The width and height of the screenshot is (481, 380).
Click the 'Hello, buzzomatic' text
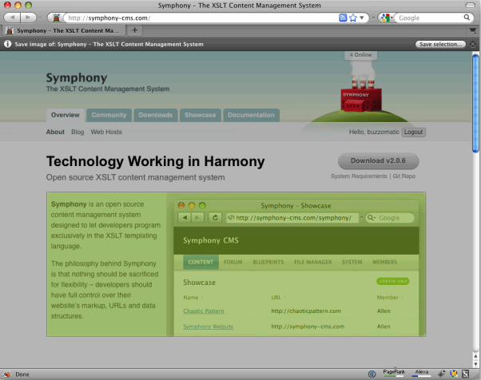point(374,132)
